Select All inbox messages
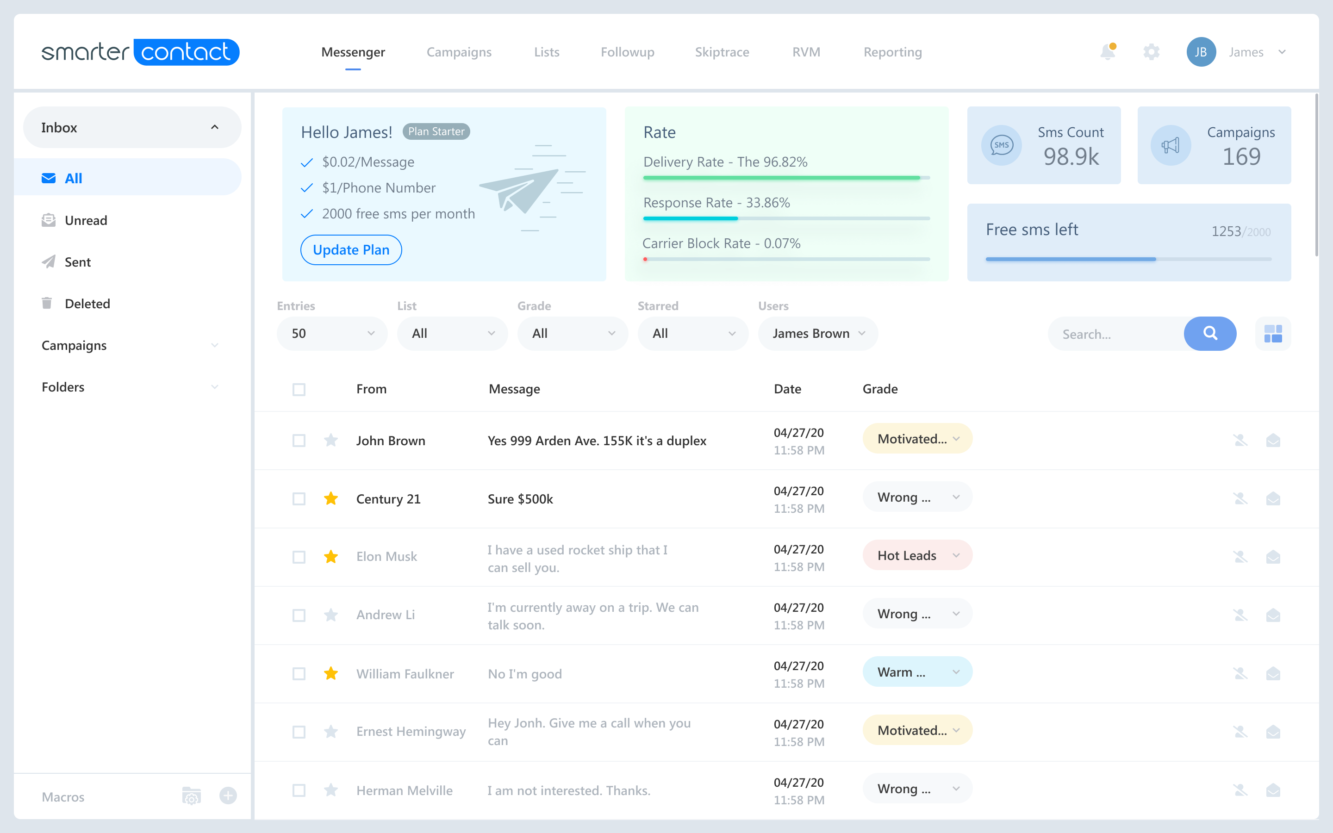This screenshot has height=833, width=1333. pyautogui.click(x=128, y=177)
